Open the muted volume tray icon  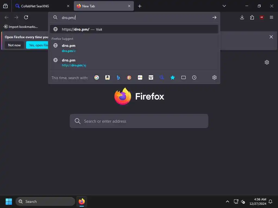[243, 201]
